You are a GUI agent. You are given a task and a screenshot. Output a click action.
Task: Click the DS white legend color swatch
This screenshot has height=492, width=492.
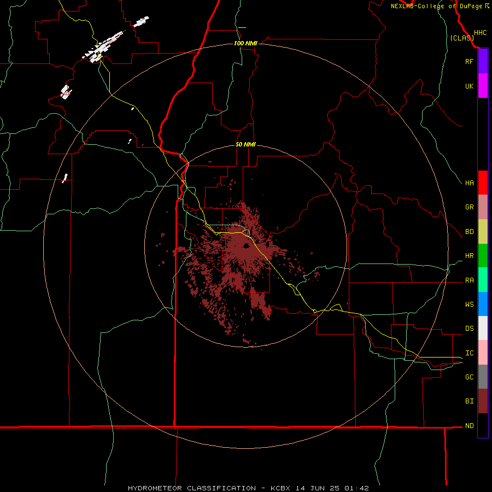[483, 328]
